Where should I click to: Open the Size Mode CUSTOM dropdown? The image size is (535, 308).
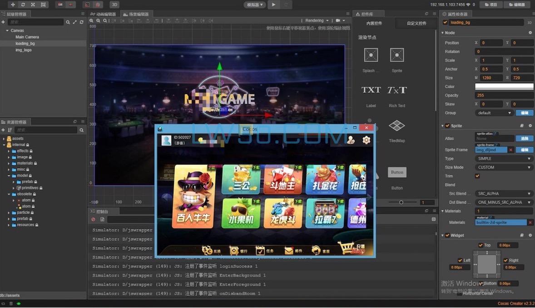pos(504,167)
